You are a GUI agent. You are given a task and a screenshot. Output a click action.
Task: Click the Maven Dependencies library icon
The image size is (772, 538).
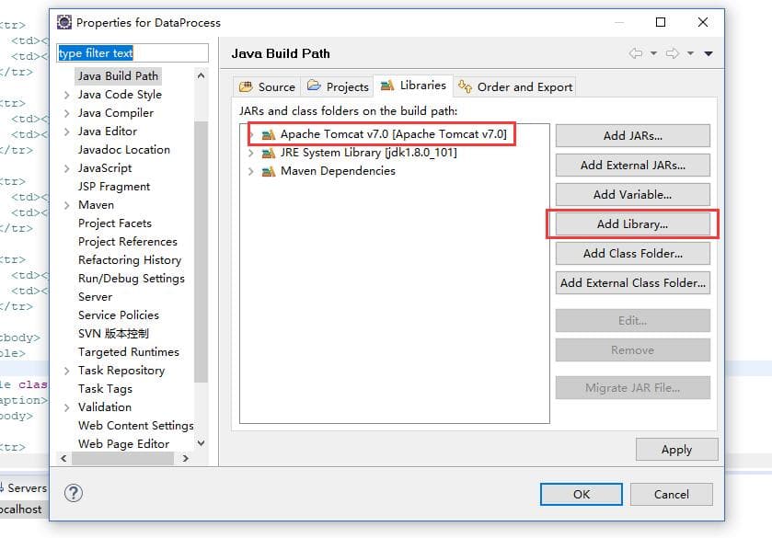click(268, 171)
